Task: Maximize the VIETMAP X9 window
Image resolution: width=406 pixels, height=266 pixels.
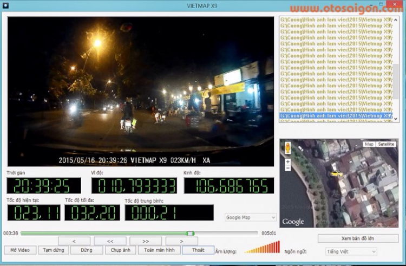Action: tap(381, 4)
